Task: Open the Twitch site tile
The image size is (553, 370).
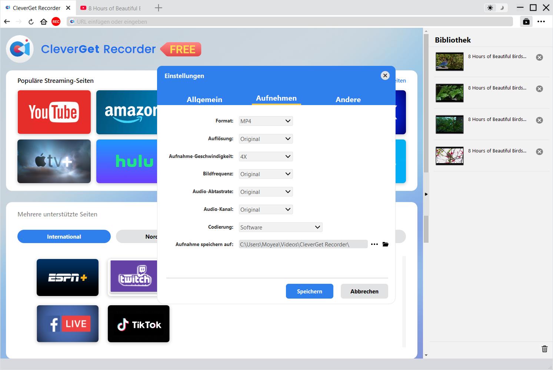Action: pos(133,277)
